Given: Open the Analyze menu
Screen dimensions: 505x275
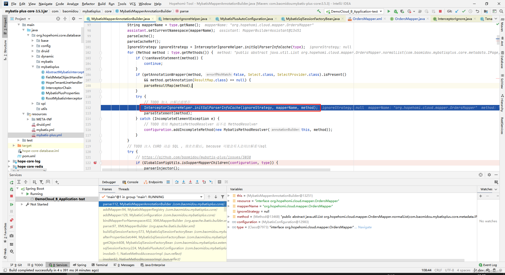Looking at the screenshot, I should pos(73,4).
